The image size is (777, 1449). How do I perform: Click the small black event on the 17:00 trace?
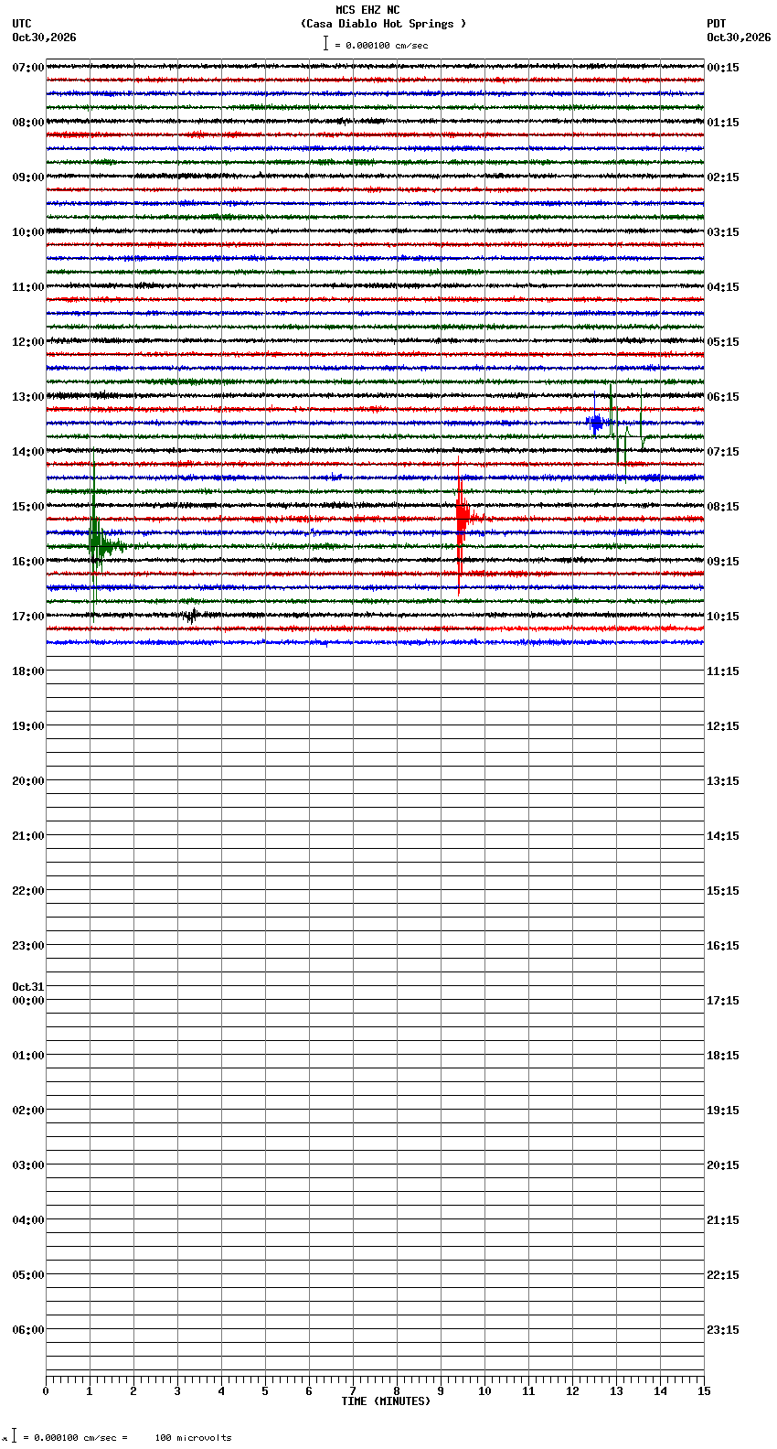[191, 616]
